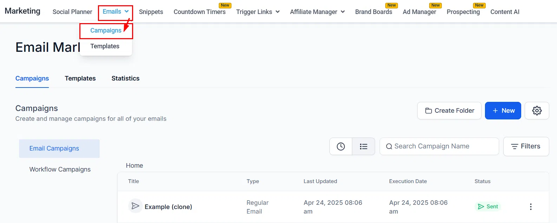Switch to Statistics tab
The height and width of the screenshot is (223, 557).
(x=125, y=78)
